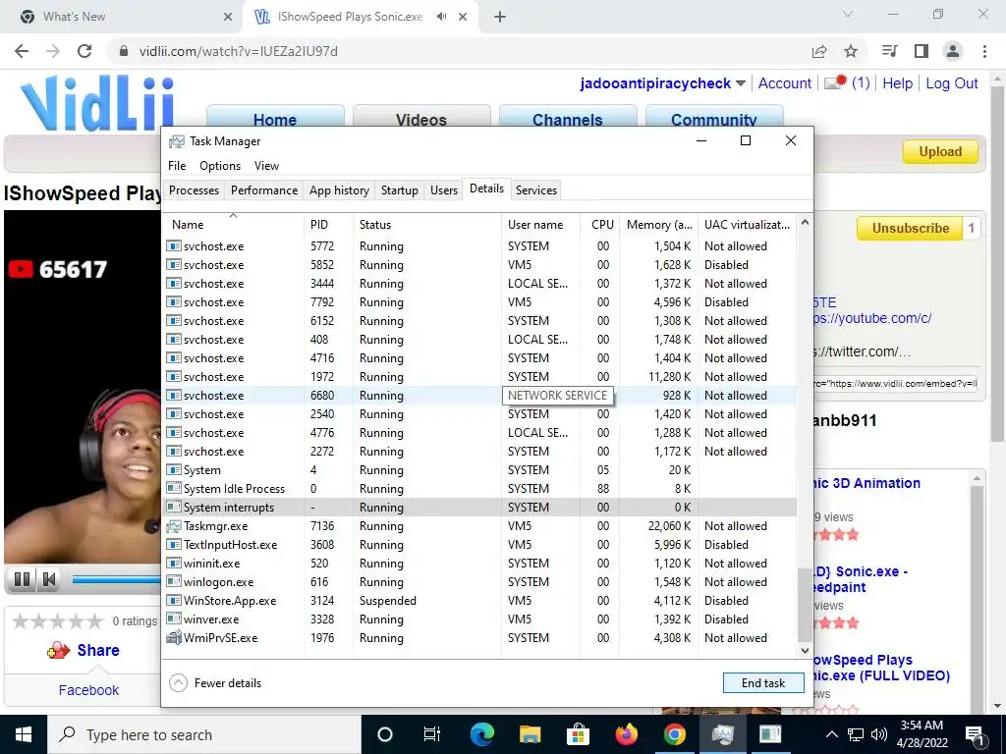Image resolution: width=1006 pixels, height=754 pixels.
Task: Click VidLii Log Out link
Action: 951,83
